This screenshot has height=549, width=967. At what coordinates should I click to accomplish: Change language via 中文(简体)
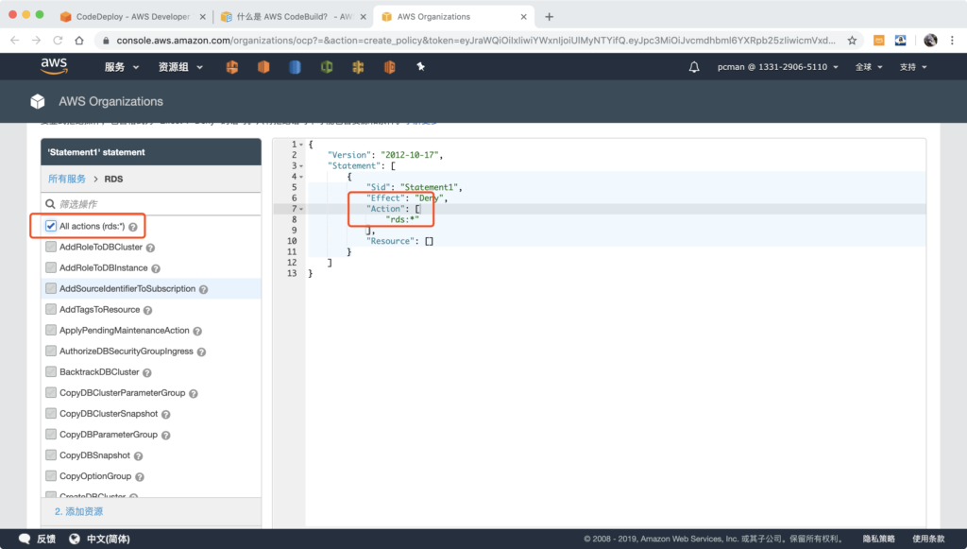coord(99,539)
